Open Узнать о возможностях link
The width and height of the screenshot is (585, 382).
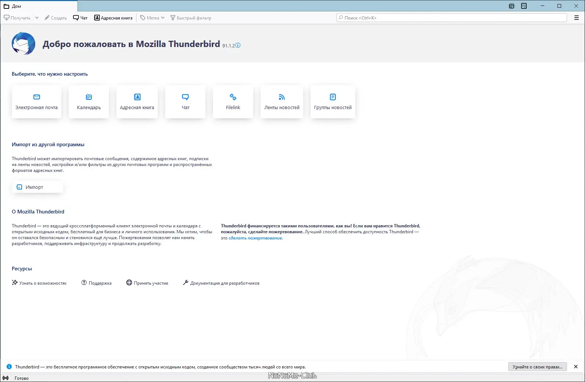pos(39,283)
